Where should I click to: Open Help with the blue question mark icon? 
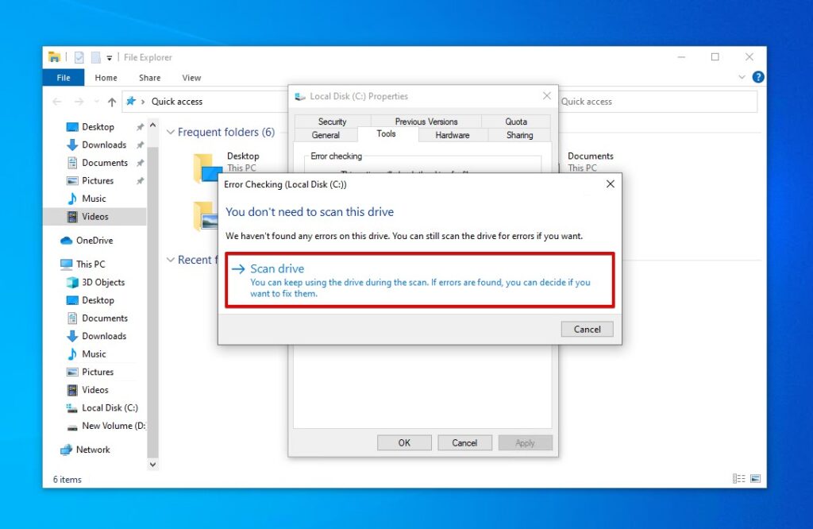click(760, 77)
